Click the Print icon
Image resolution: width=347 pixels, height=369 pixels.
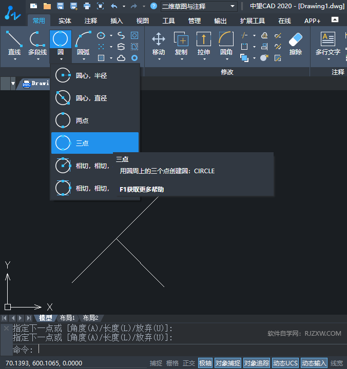click(87, 6)
